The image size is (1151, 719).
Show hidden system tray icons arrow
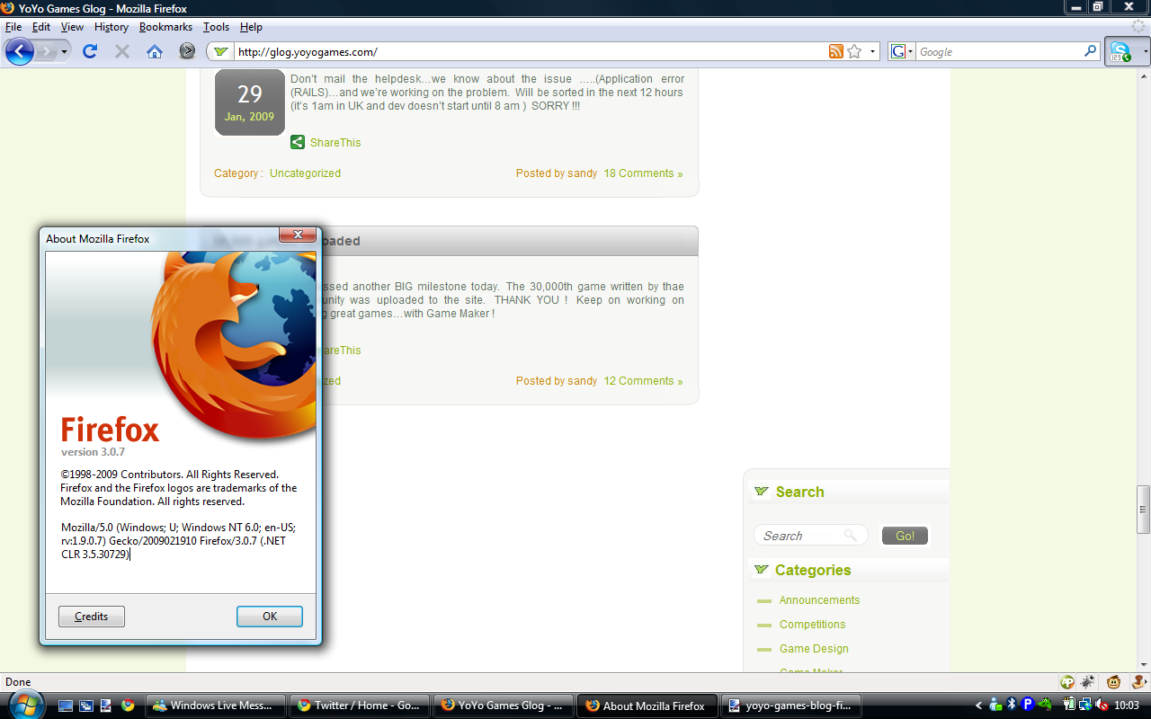(x=979, y=706)
